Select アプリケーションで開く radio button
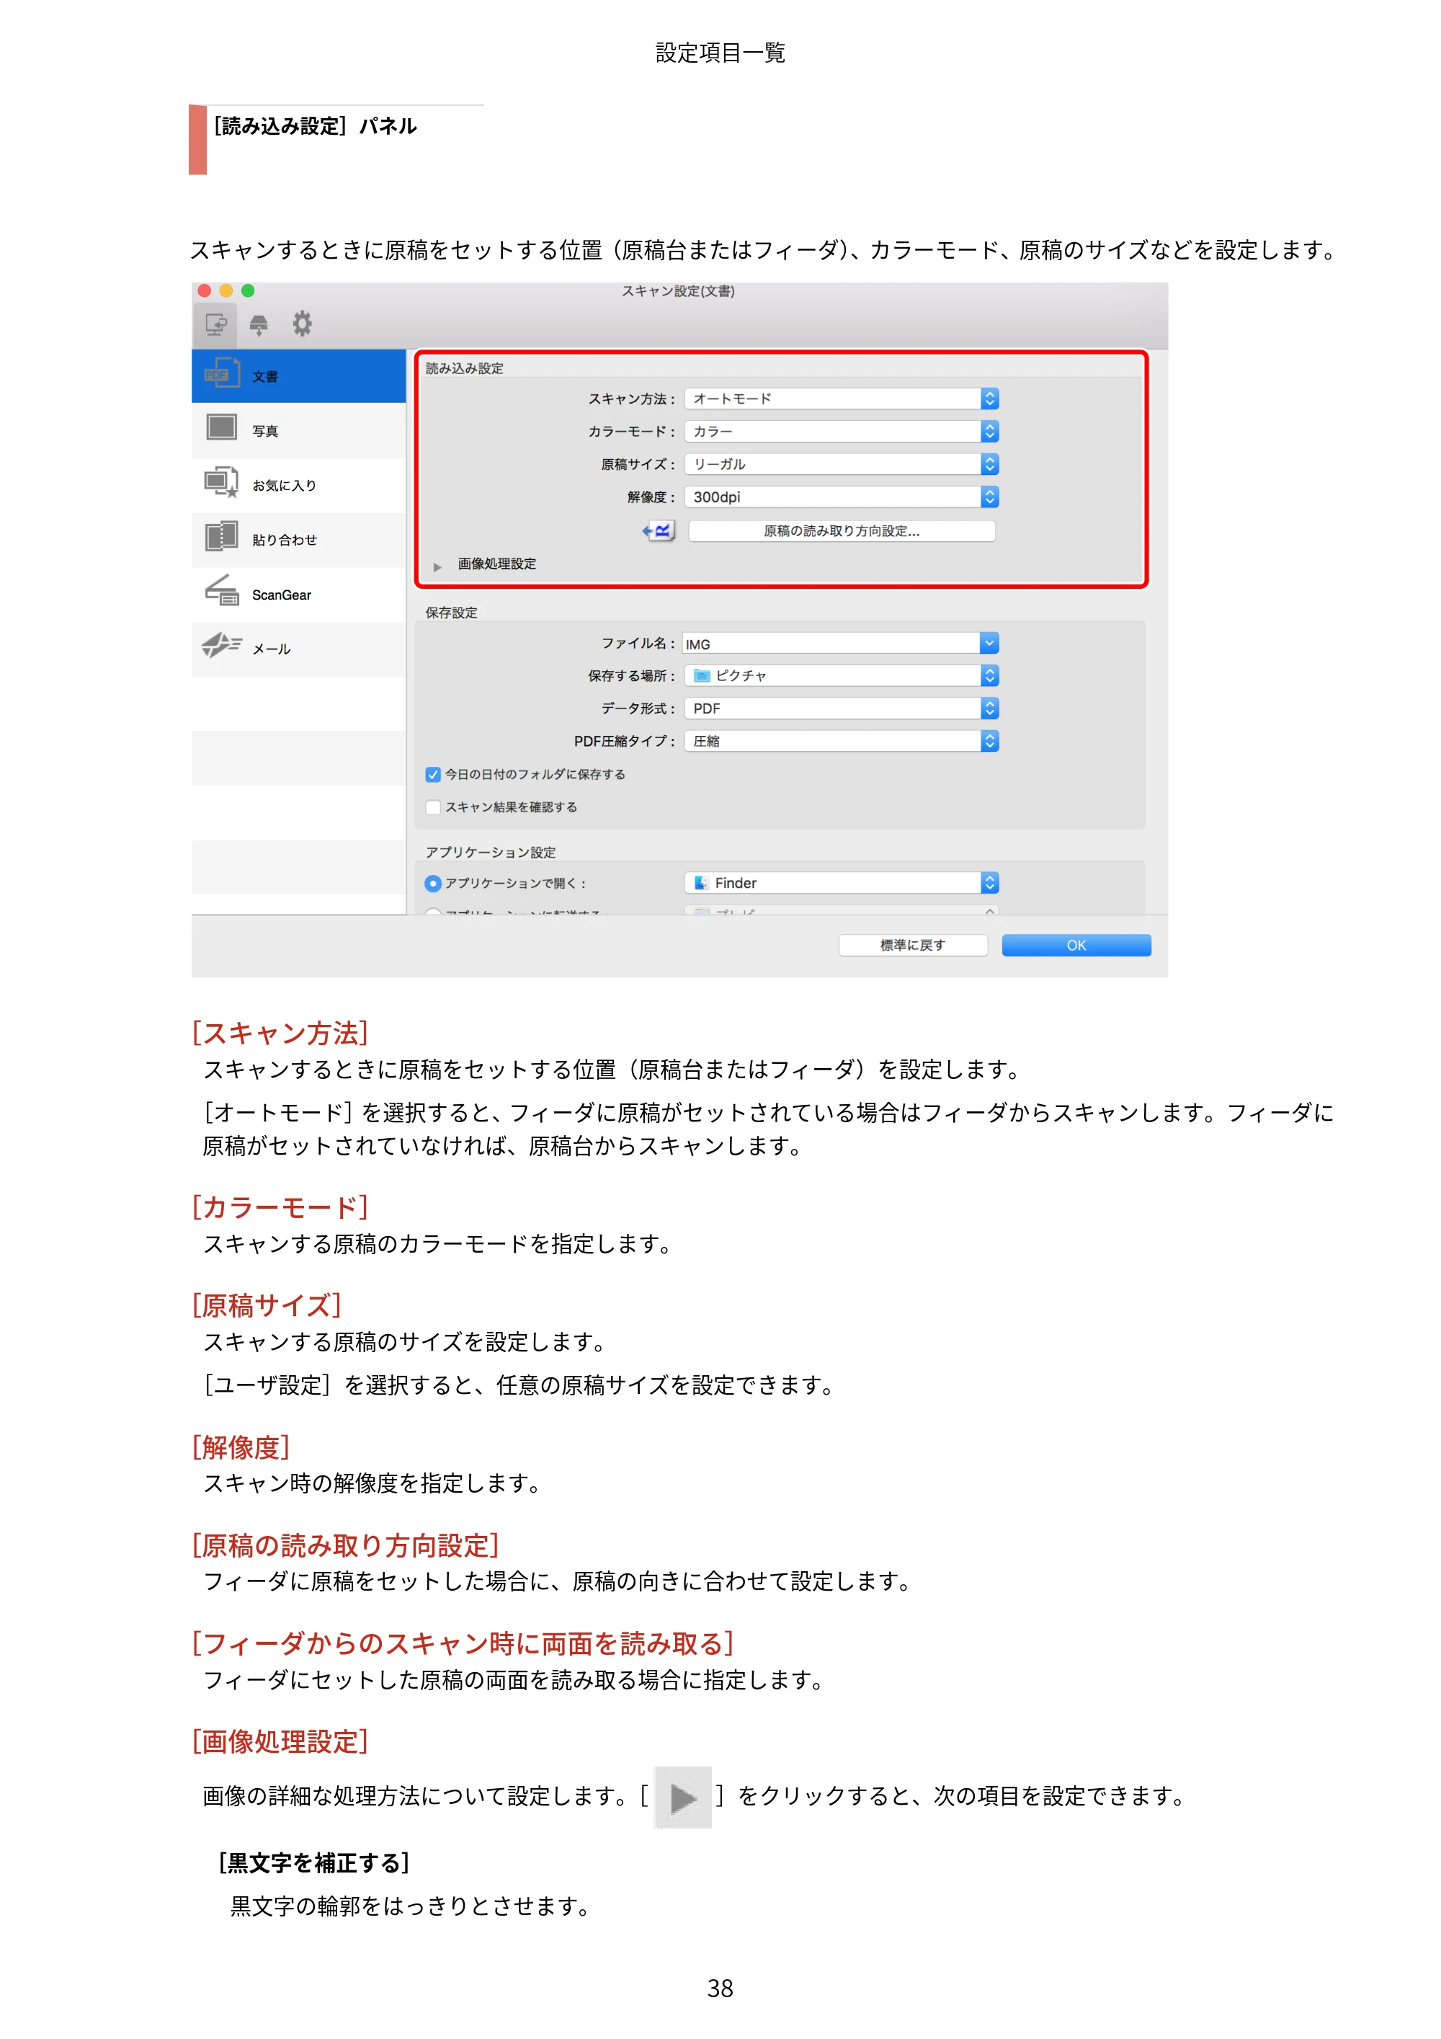Screen dimensions: 1441x2039 pos(433,884)
